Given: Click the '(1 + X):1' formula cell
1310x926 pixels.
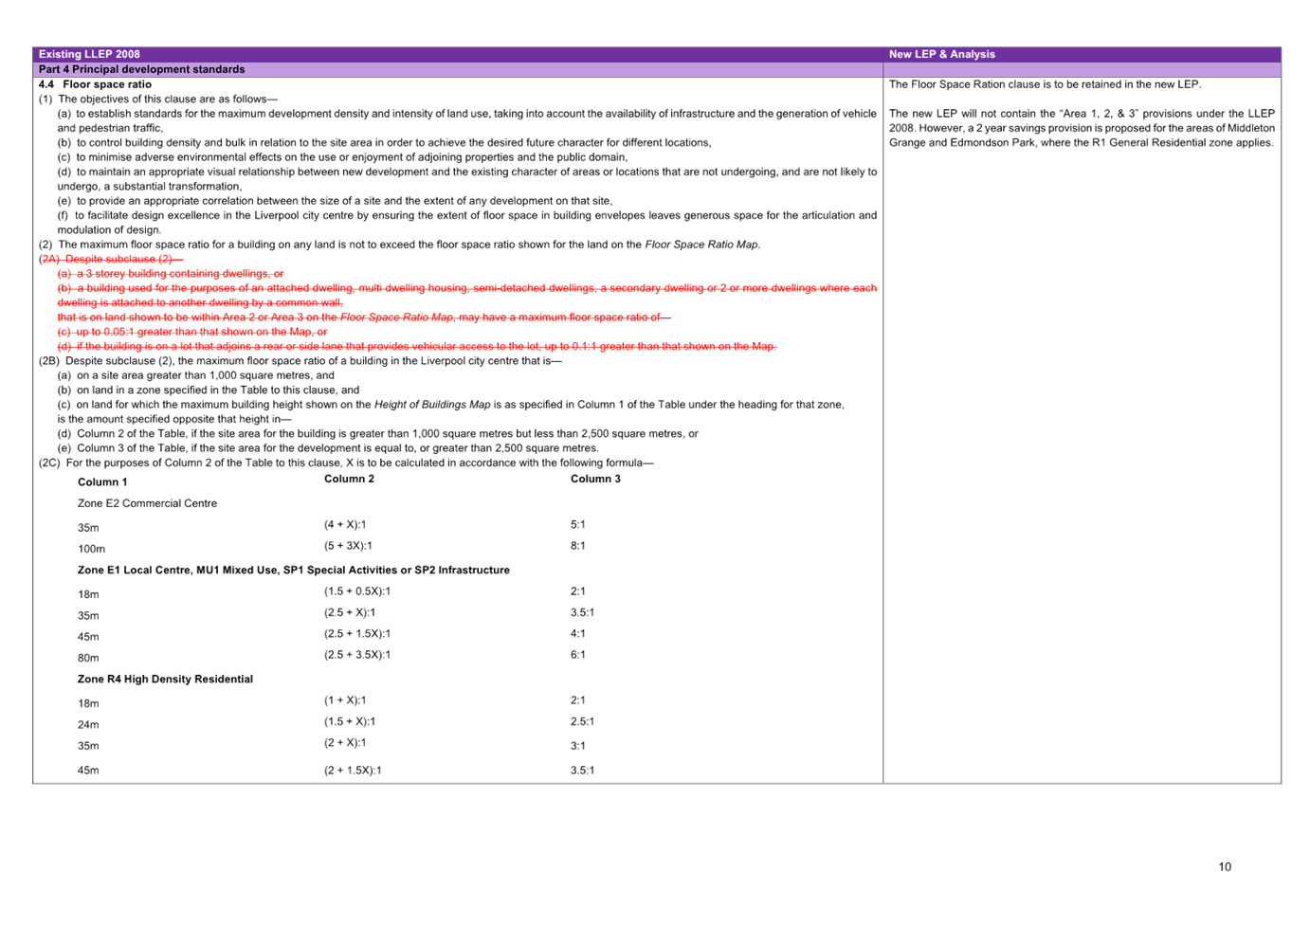Looking at the screenshot, I should (345, 700).
